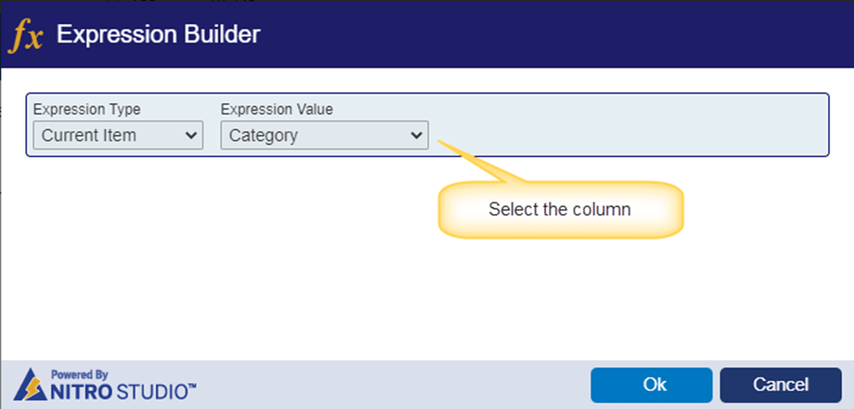
Task: Select the Current Item text in dropdown
Action: pyautogui.click(x=89, y=135)
